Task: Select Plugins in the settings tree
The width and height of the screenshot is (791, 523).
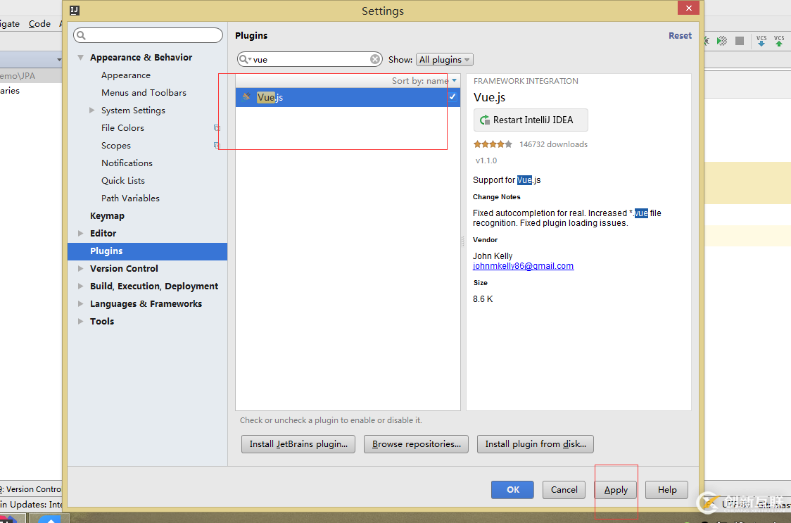Action: click(x=147, y=251)
